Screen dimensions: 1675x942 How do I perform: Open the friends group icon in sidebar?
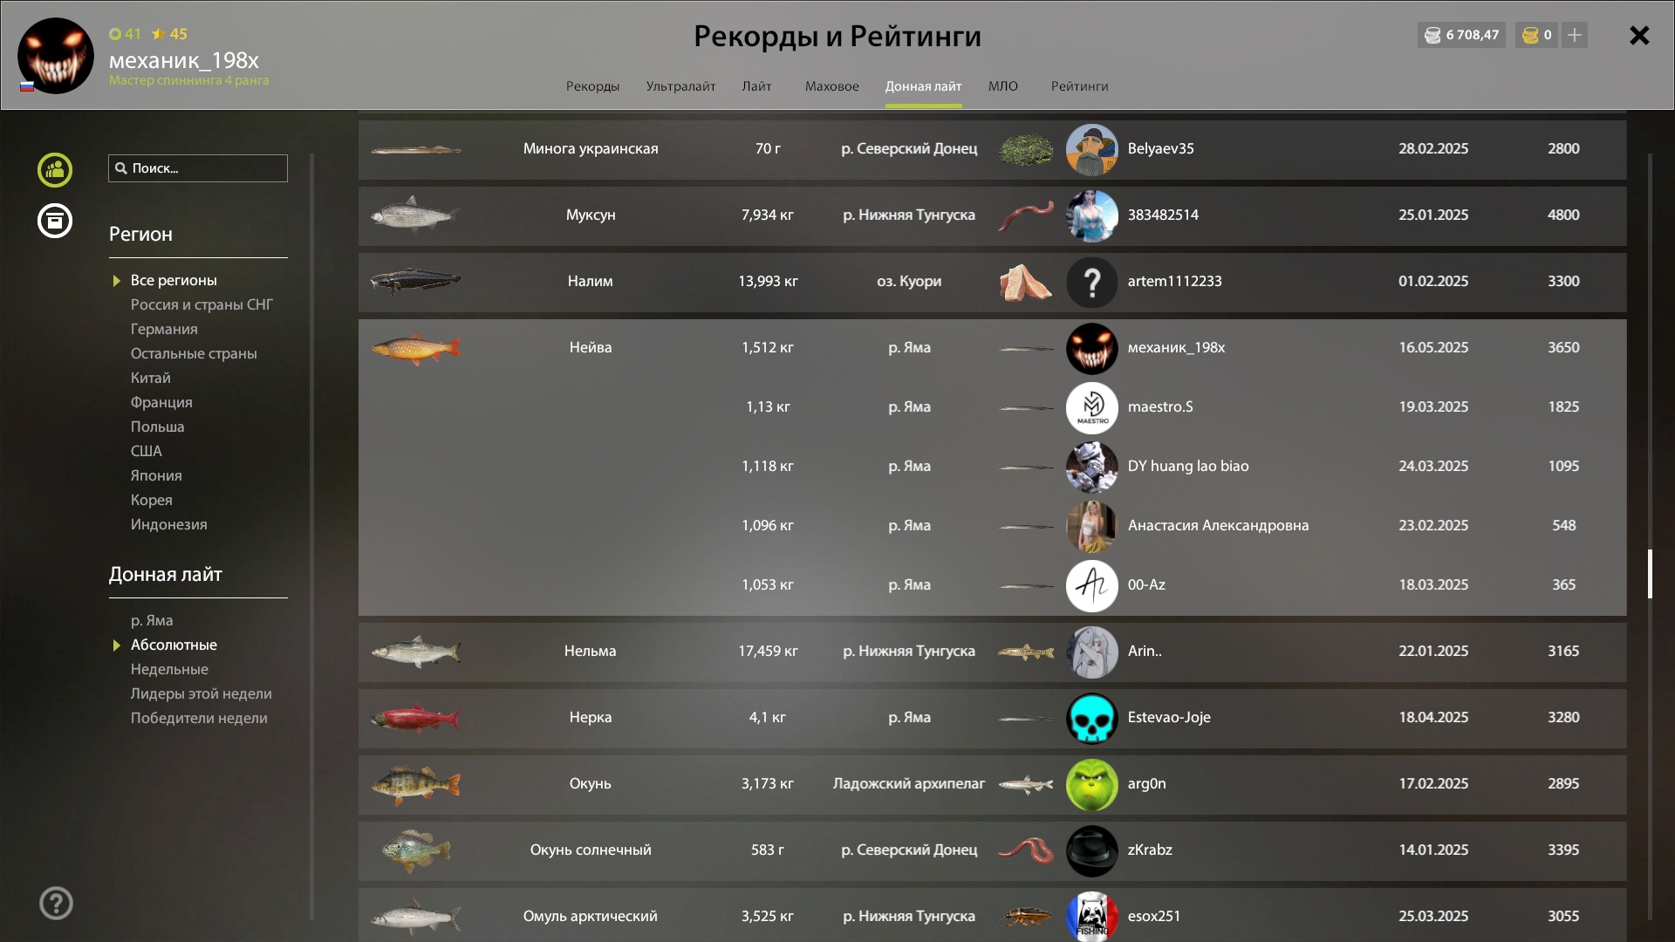(55, 169)
